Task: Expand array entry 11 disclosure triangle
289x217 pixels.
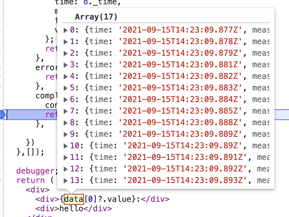Action: pyautogui.click(x=66, y=157)
